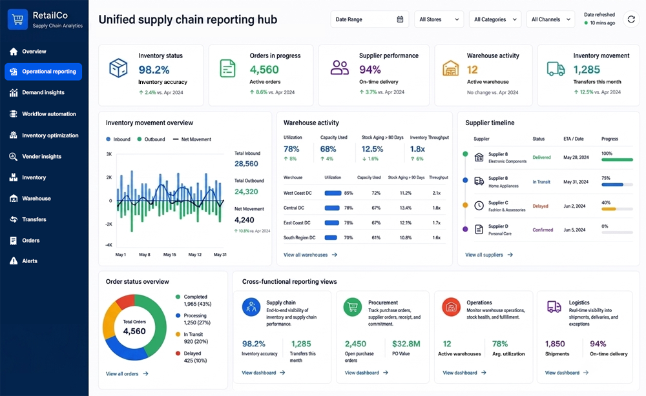Click the Operations red warehouse icon
This screenshot has width=646, height=396.
[x=451, y=307]
